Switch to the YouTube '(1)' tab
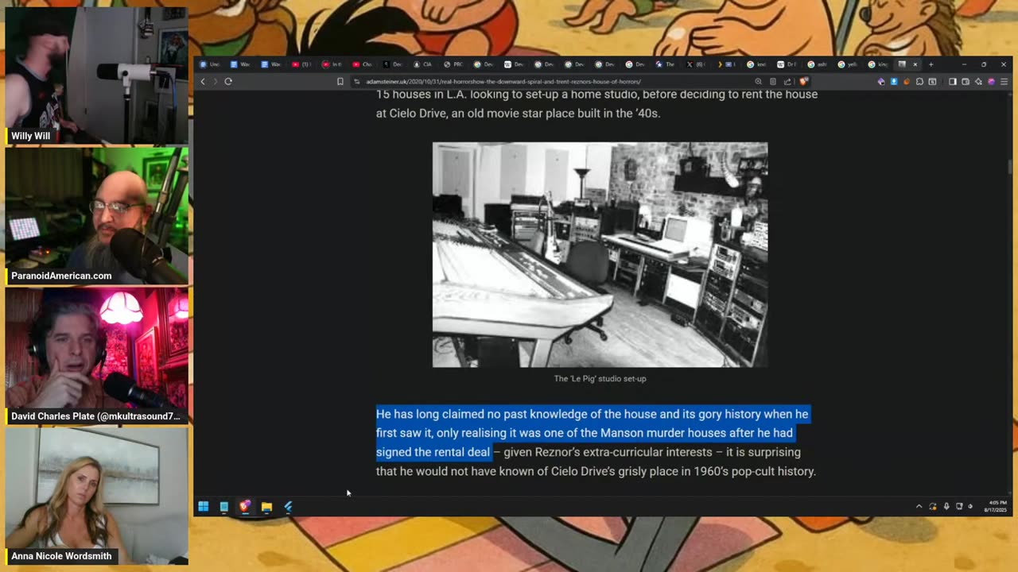The width and height of the screenshot is (1018, 572). pyautogui.click(x=301, y=64)
